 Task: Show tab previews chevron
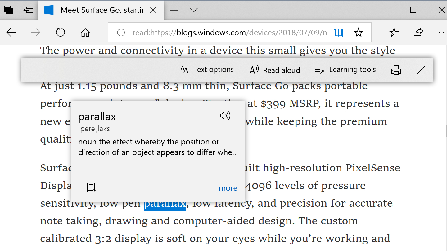pyautogui.click(x=194, y=10)
